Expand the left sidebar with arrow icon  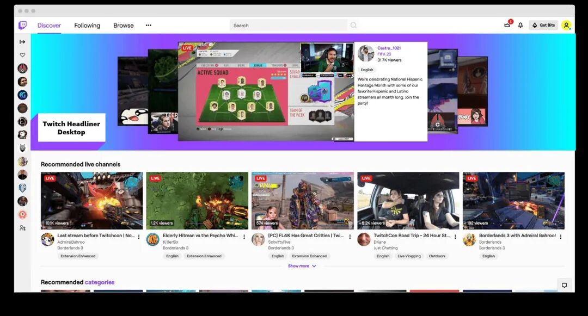(22, 42)
